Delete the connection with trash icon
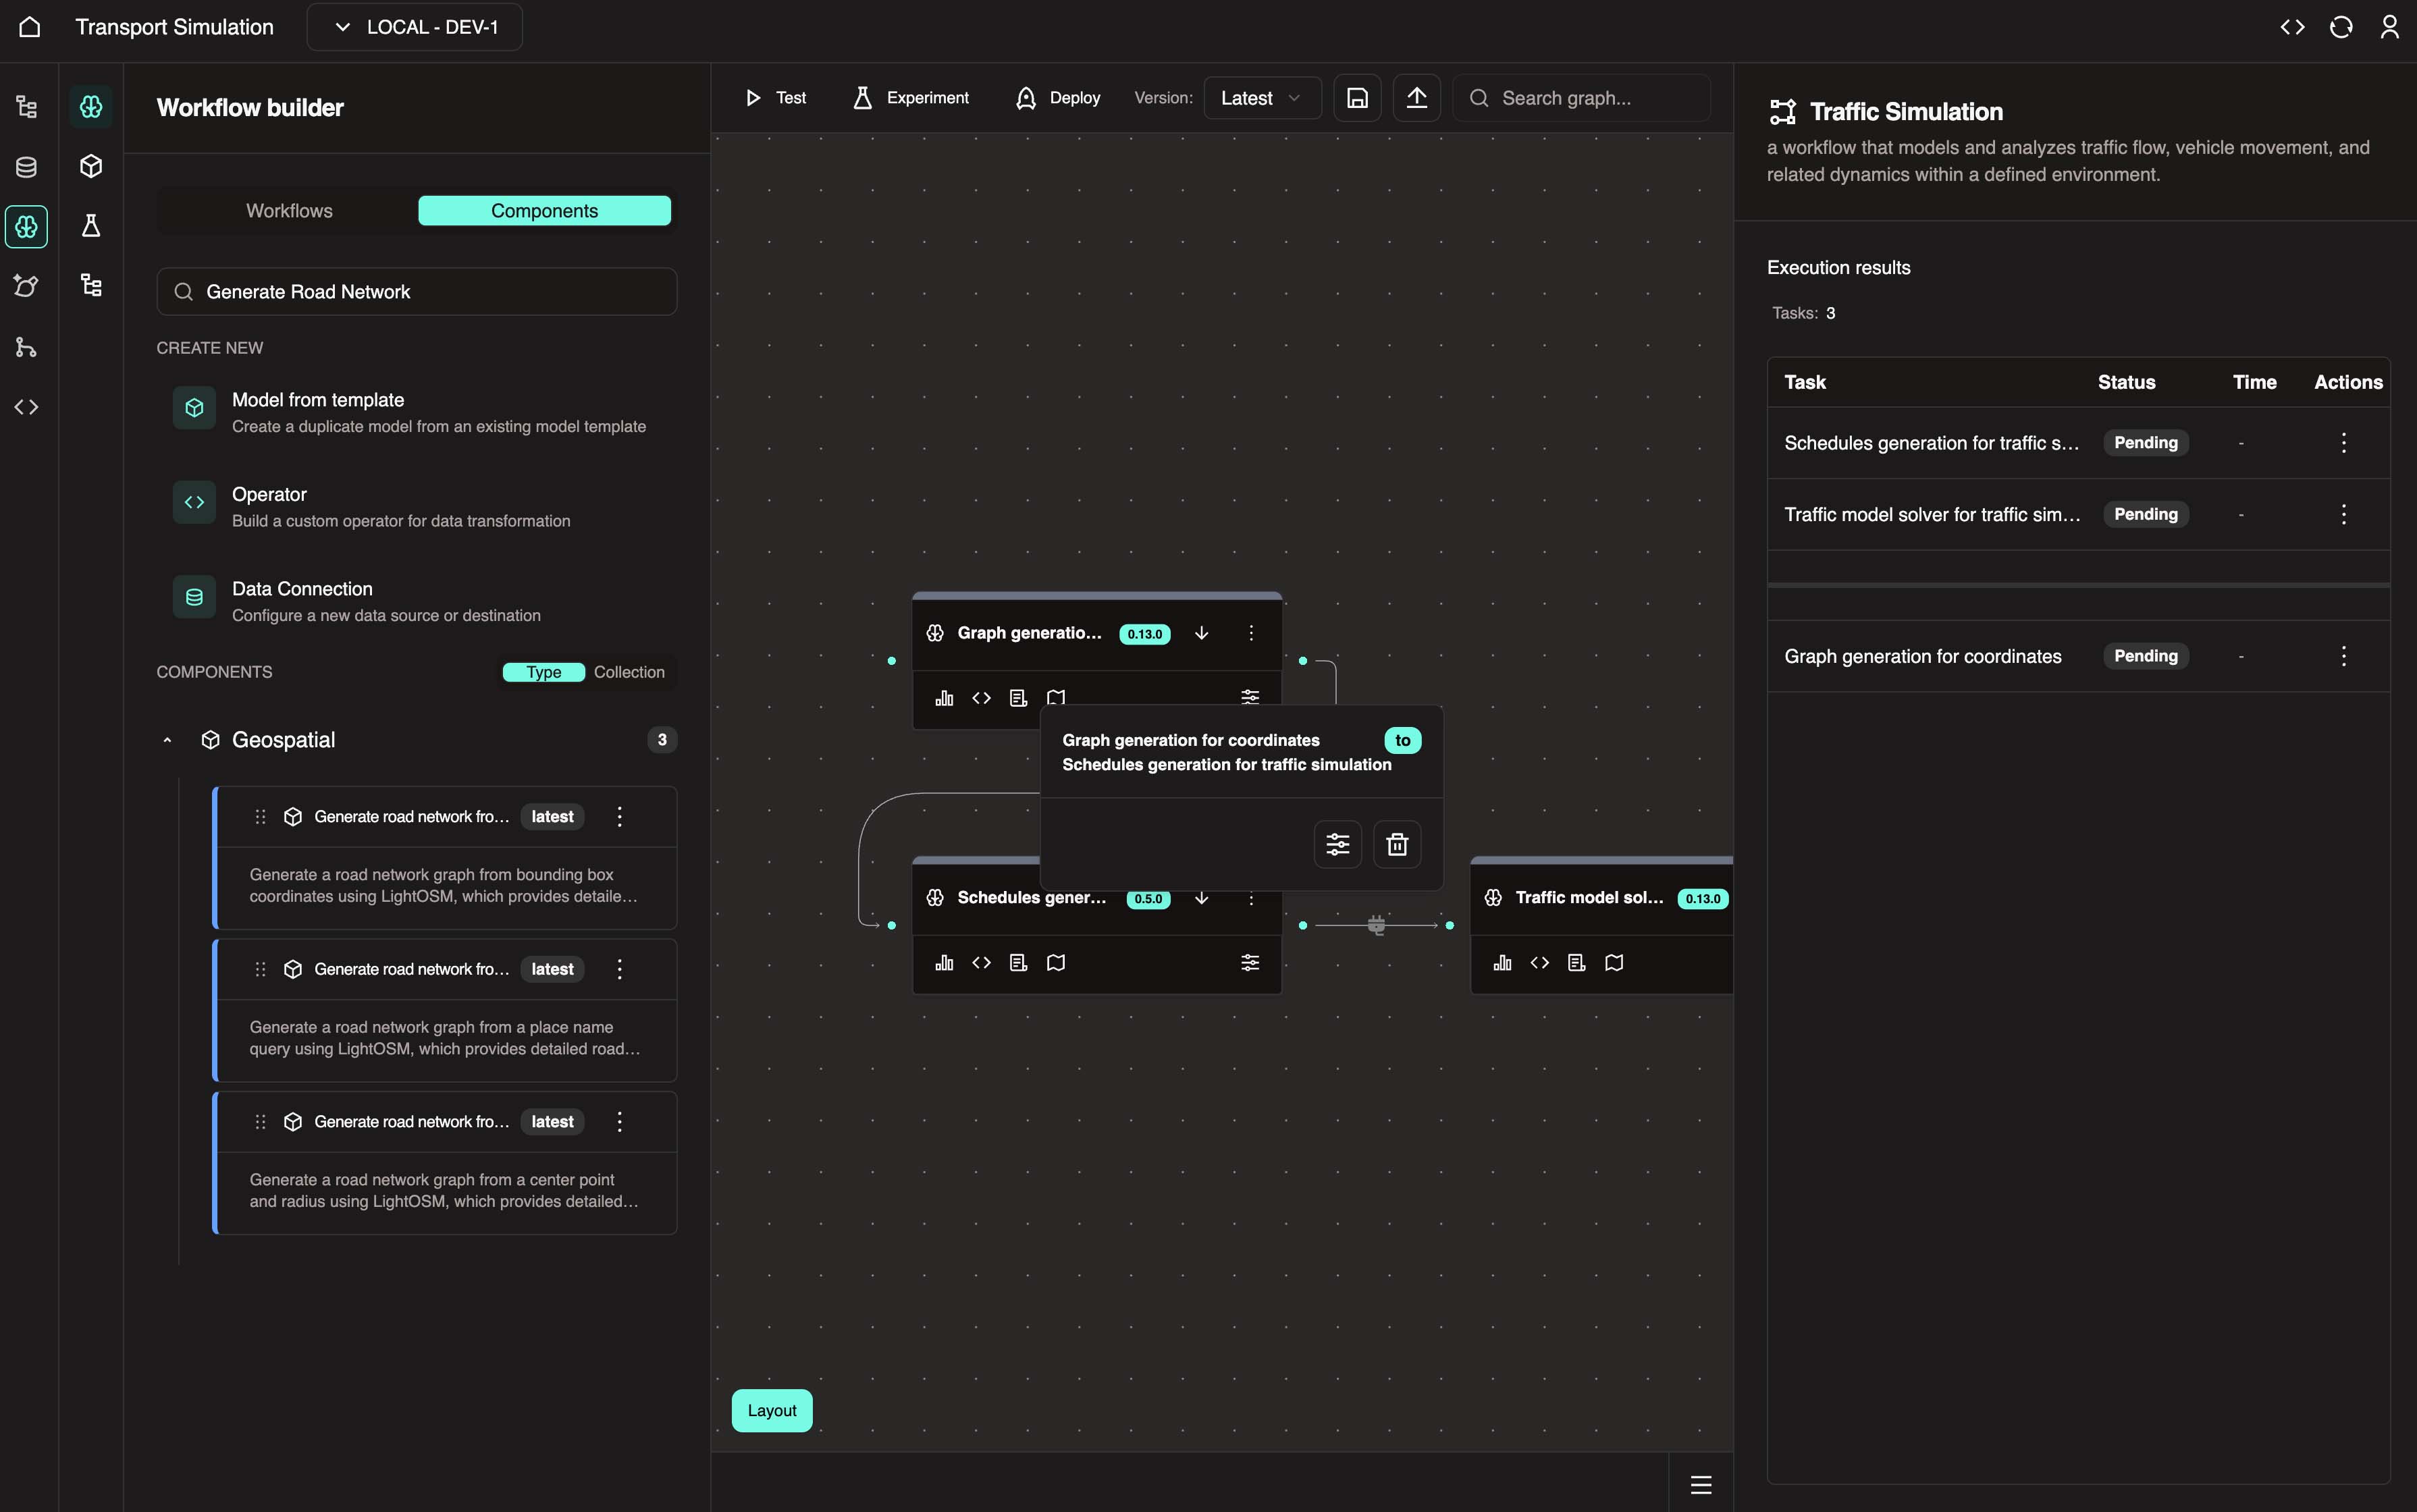 (x=1397, y=844)
